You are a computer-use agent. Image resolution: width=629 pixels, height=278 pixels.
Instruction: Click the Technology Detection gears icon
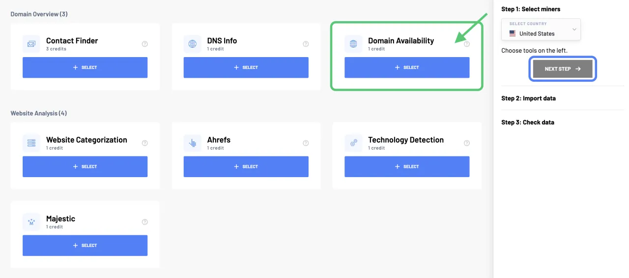point(353,143)
